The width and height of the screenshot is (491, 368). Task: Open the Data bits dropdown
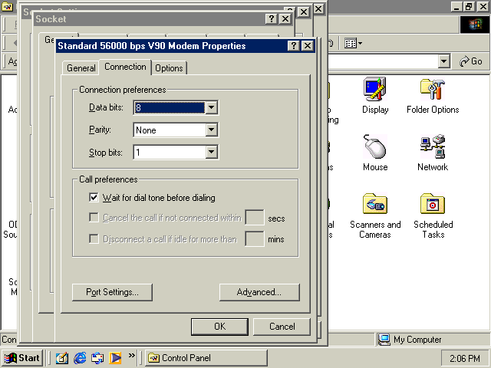212,107
